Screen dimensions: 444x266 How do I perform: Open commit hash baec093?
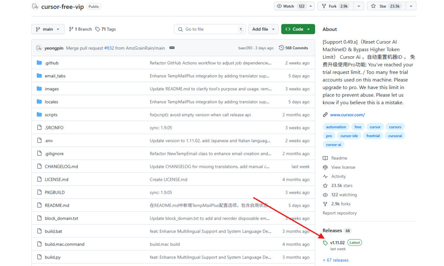pos(245,48)
